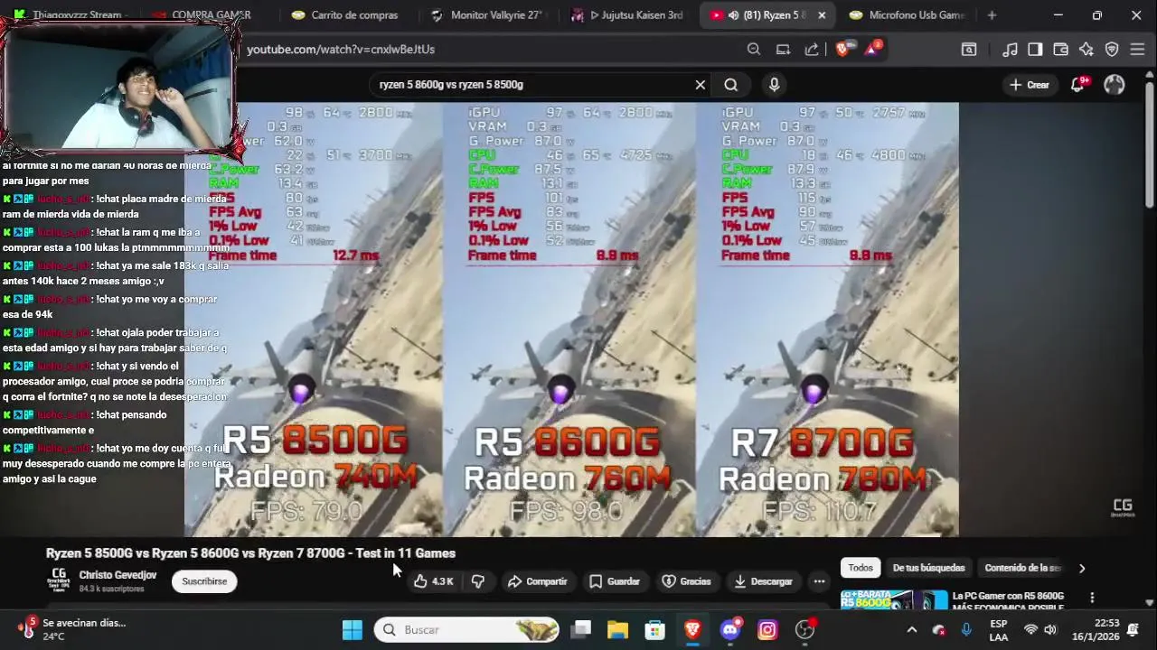Select Contenido de la serie filter chip
1157x650 pixels.
coord(1022,568)
